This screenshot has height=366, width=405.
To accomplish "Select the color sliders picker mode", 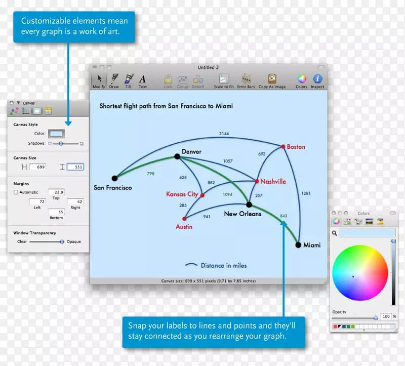I will point(347,221).
